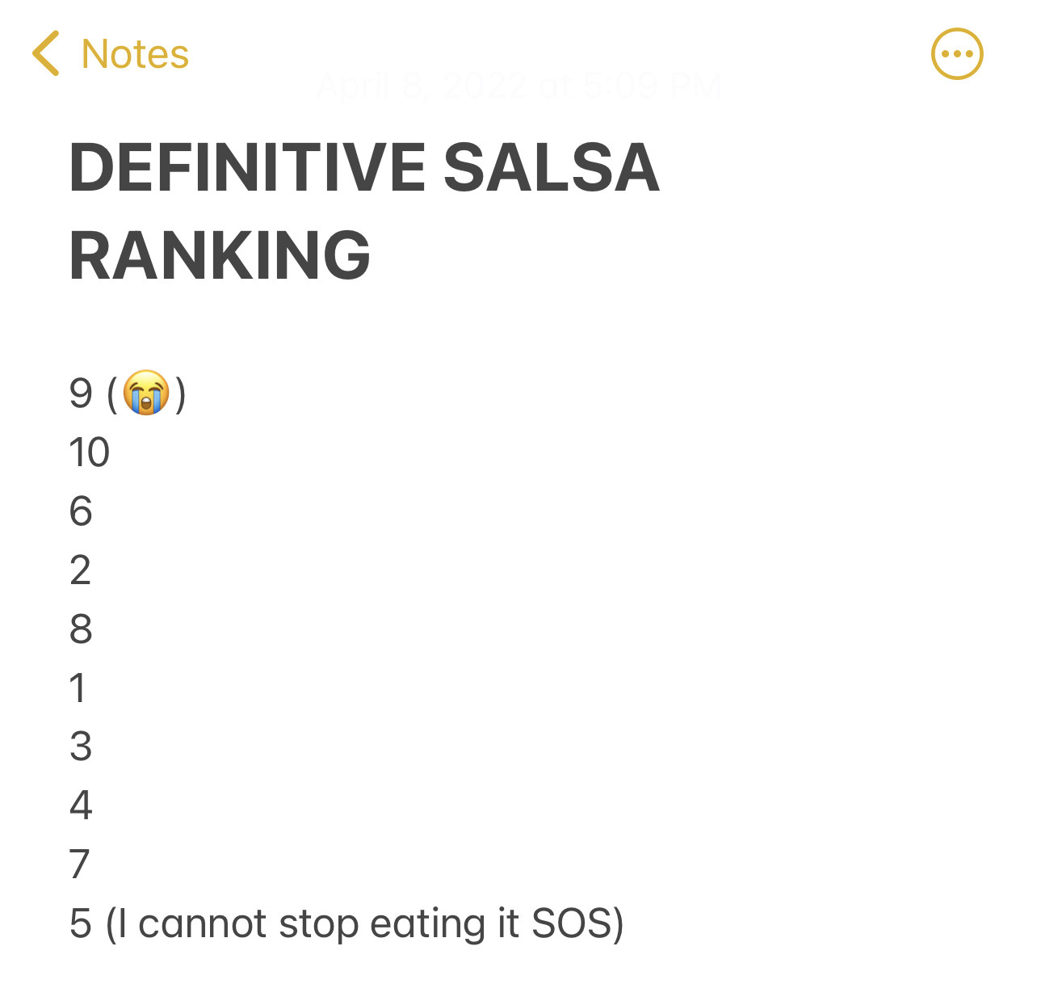Click the line with number 4
1037x1001 pixels.
(x=81, y=805)
